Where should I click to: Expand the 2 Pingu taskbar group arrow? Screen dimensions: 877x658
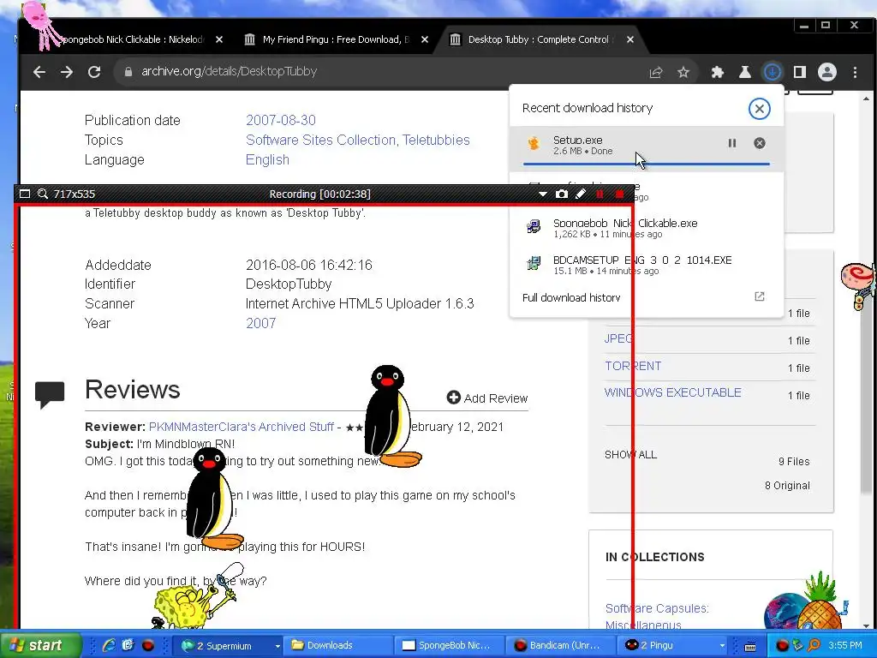pyautogui.click(x=722, y=646)
